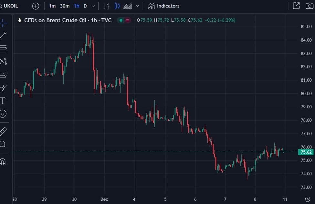Viewport: 315px width, 204px height.
Task: Click the CFDs on Brent Crude Oil title
Action: pos(55,20)
